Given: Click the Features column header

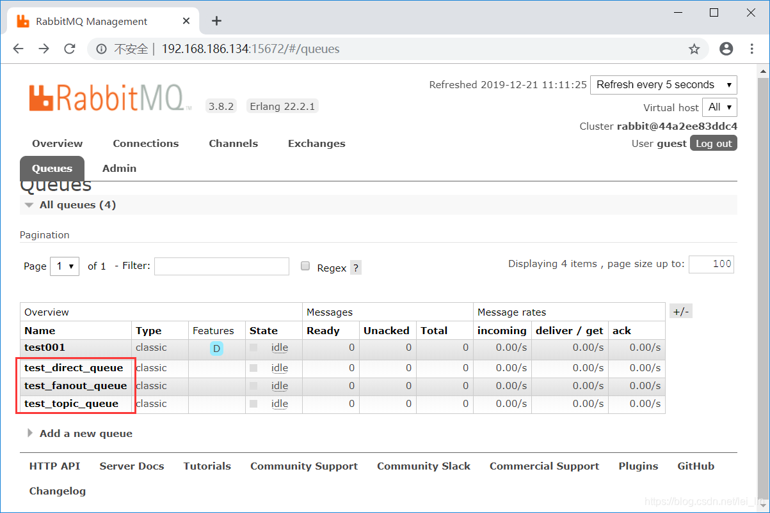Looking at the screenshot, I should 213,331.
